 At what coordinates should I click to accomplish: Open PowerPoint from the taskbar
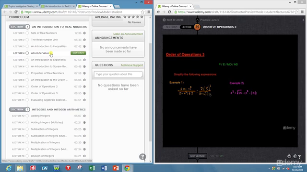(x=116, y=168)
